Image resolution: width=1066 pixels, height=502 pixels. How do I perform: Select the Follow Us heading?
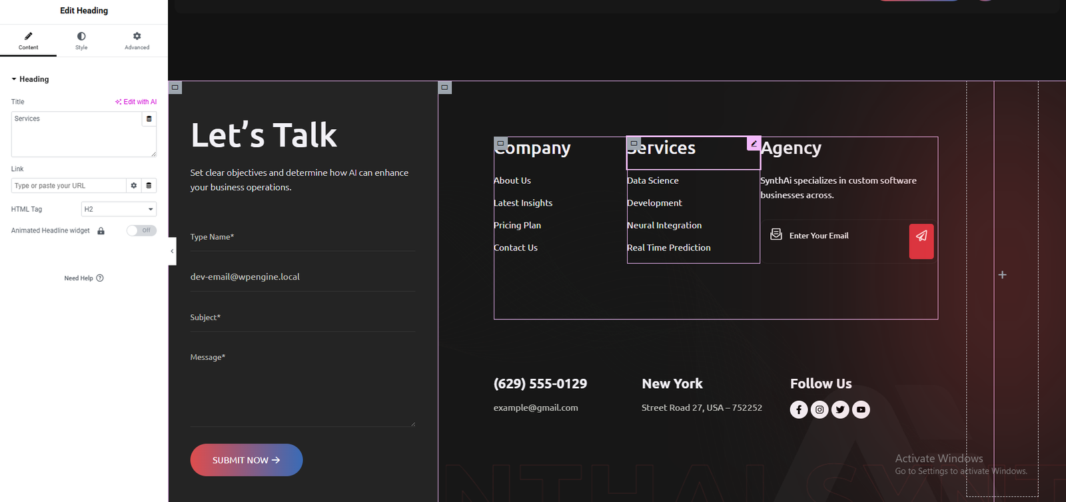pos(821,383)
